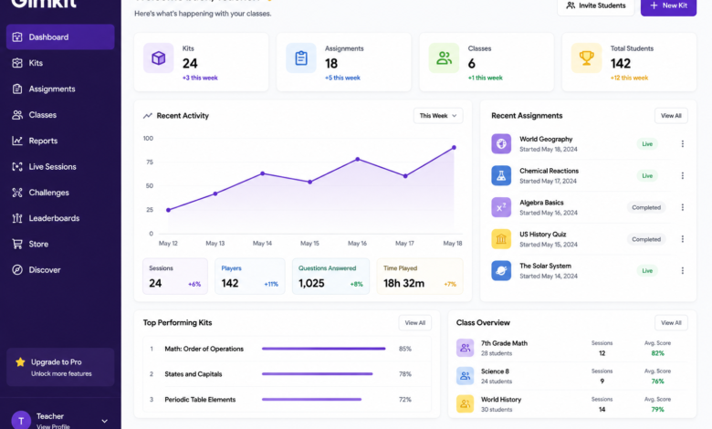View All top performing kits
The height and width of the screenshot is (429, 712).
(x=415, y=323)
